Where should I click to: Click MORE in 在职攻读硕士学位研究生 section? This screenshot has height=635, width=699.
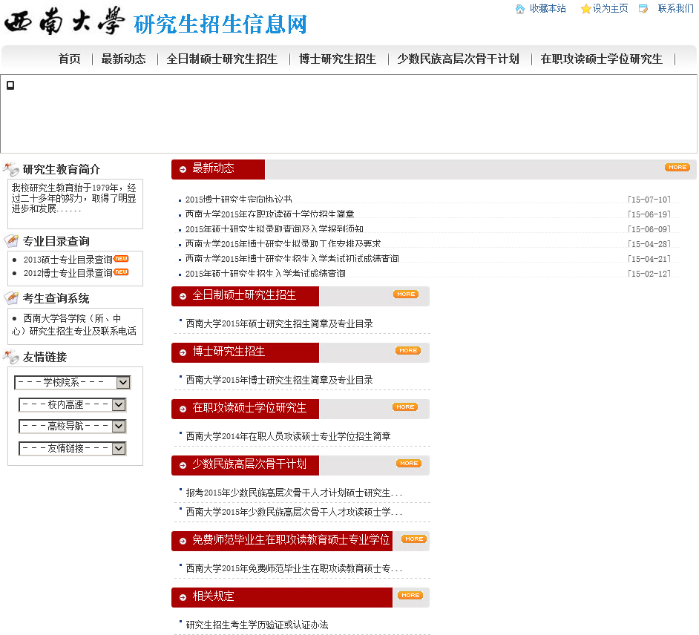tap(404, 407)
